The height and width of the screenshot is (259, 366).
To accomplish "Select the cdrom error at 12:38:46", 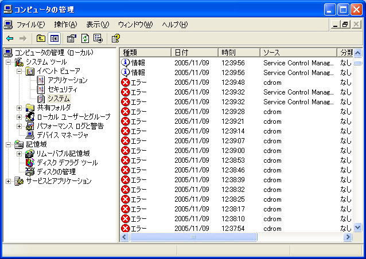I will (x=237, y=170).
